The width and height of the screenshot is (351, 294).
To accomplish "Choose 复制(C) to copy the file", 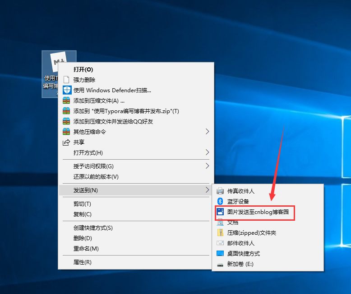I will pos(136,214).
